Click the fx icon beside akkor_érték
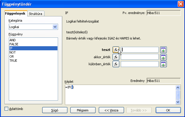Screen dimensions: 185x117 click(116, 57)
